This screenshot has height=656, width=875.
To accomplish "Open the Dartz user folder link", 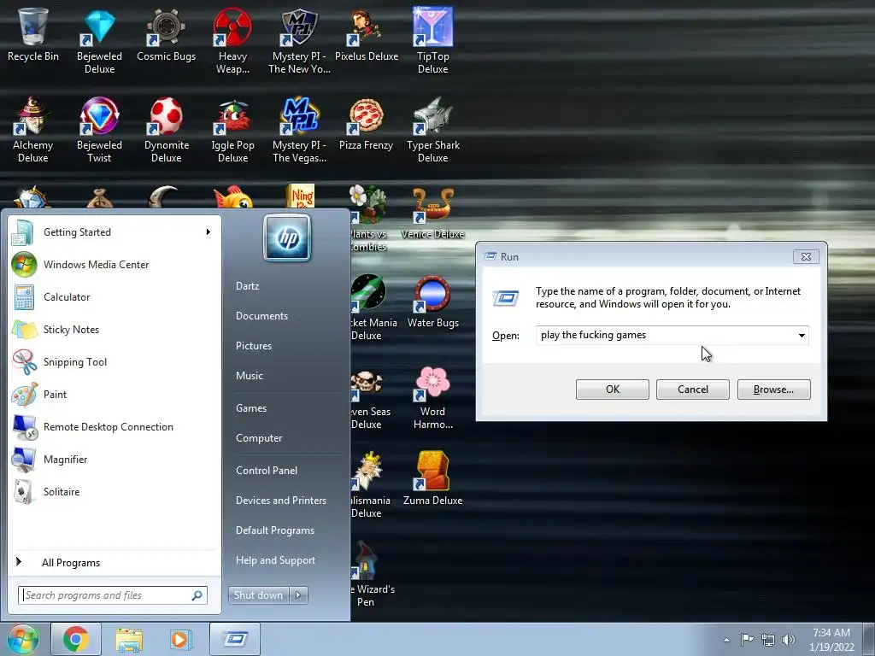I will (247, 285).
